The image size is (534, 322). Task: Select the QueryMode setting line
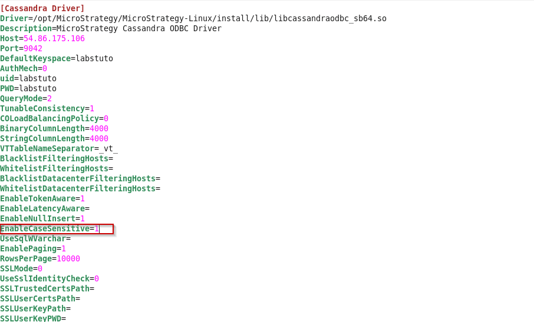point(26,98)
